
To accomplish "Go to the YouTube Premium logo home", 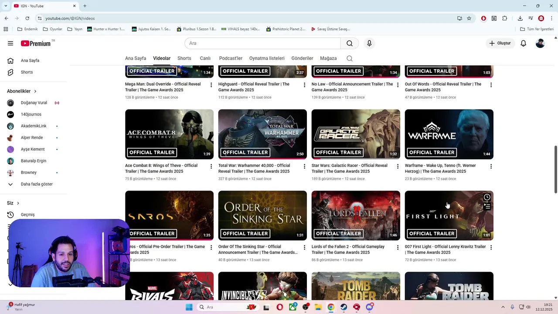I will [36, 43].
